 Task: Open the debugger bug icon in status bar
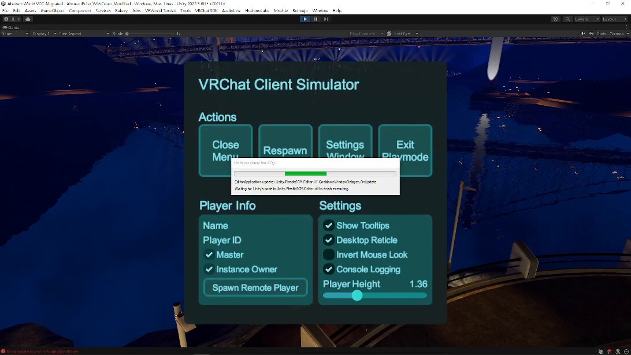(x=600, y=352)
